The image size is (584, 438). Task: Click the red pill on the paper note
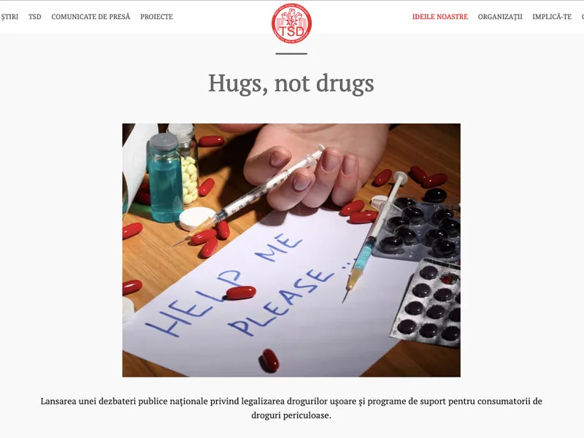[241, 293]
